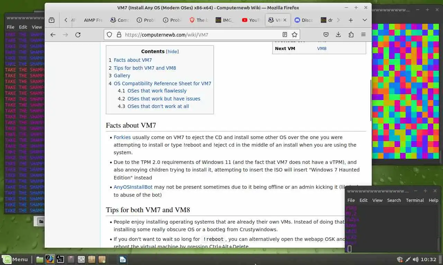Open the security shield tray icon
The width and height of the screenshot is (443, 265).
400,259
